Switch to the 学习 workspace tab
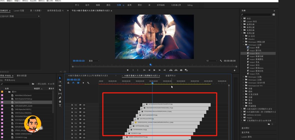 77,5
